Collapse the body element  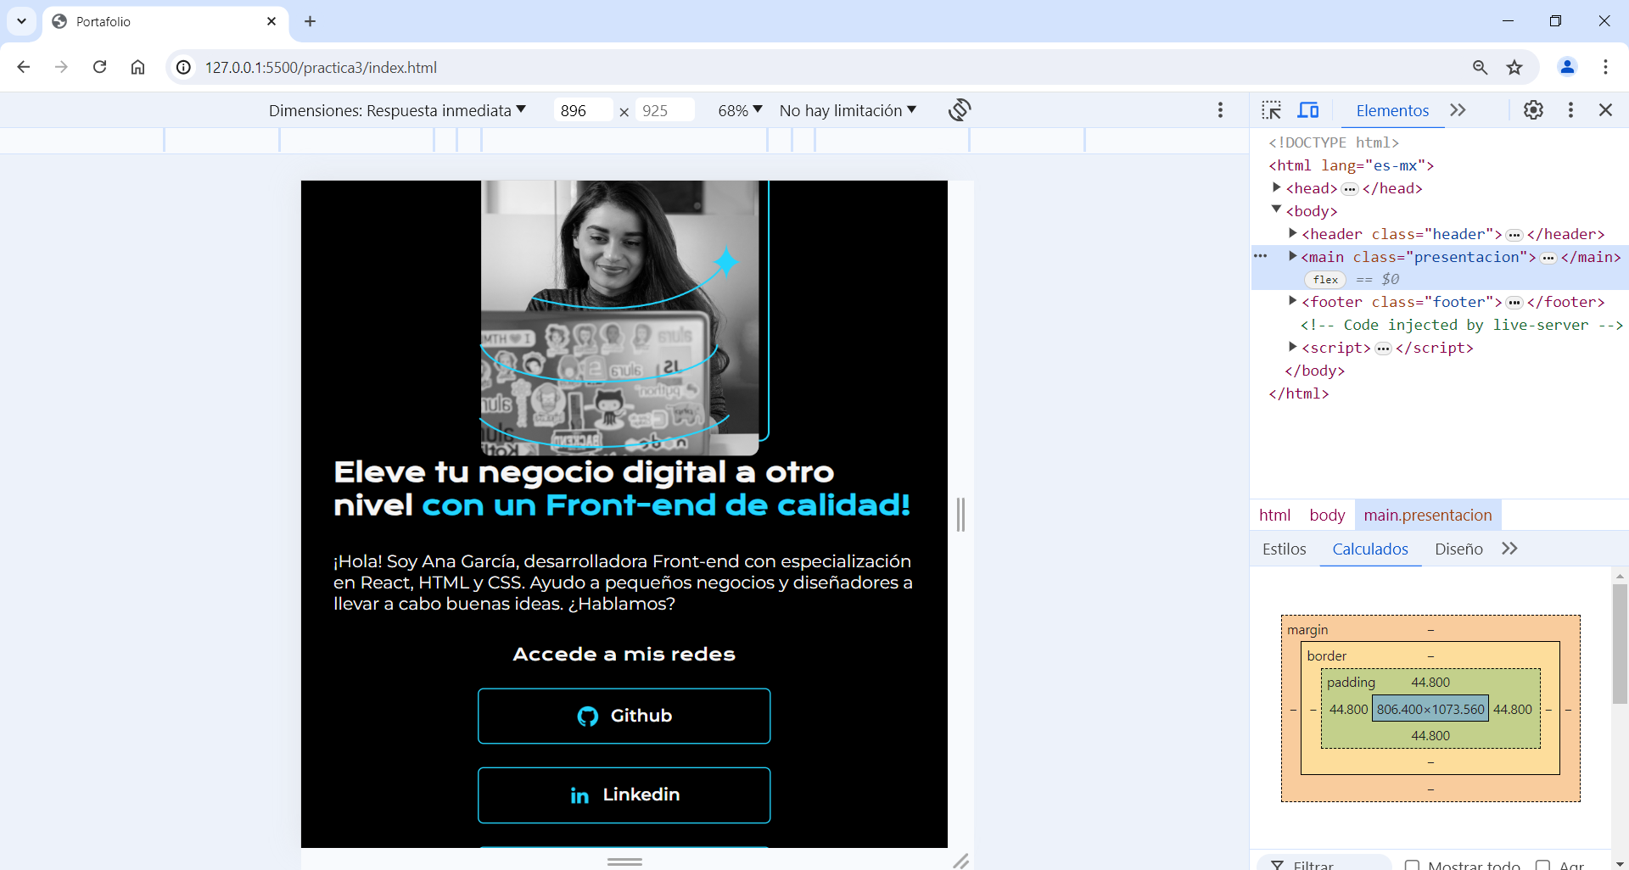[1276, 209]
